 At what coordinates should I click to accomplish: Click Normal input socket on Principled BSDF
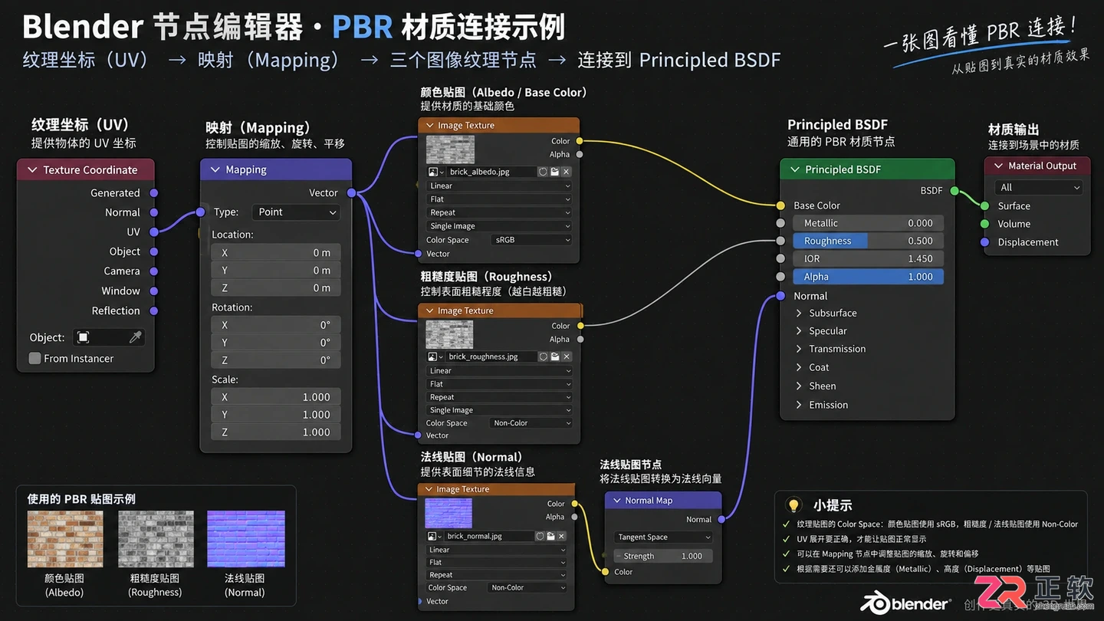pyautogui.click(x=780, y=296)
